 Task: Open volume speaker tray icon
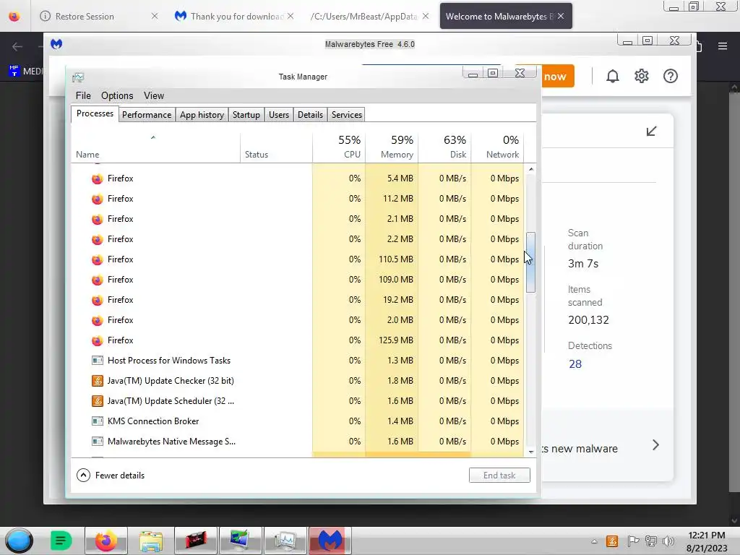668,541
